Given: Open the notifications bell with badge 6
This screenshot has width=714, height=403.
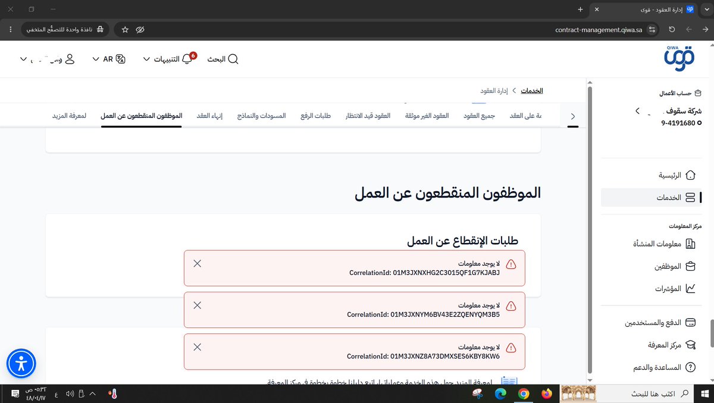Looking at the screenshot, I should click(187, 59).
